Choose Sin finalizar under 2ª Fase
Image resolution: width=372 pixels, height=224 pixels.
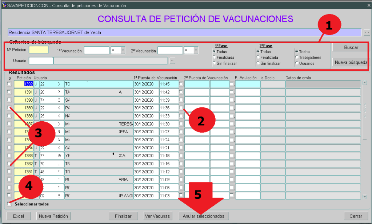[258, 63]
